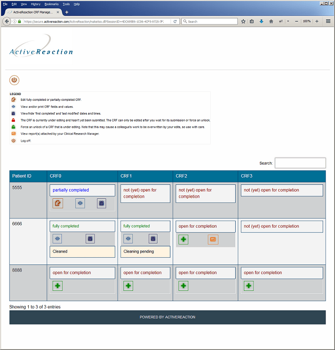Open the downloads arrow icon

262,22
